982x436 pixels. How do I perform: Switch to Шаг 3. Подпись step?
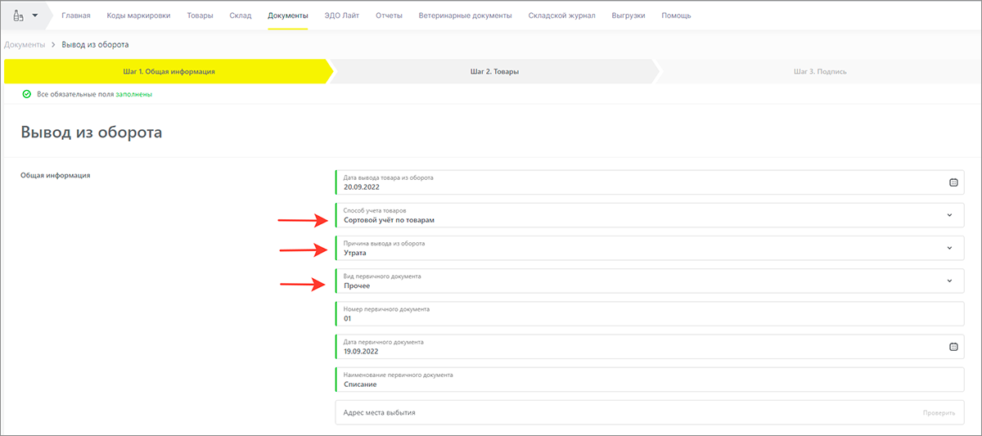pos(819,71)
